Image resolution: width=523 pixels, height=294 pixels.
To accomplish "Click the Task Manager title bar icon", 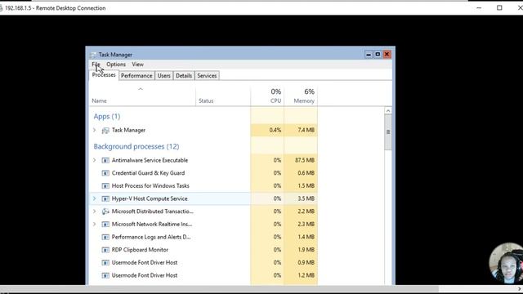I will 93,55.
